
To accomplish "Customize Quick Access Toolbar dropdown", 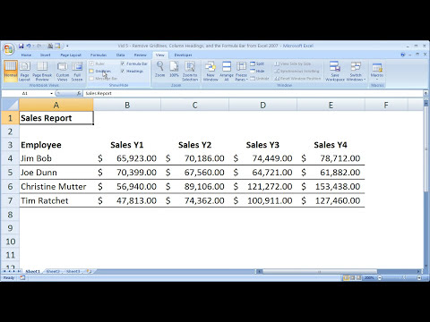I will [67, 46].
